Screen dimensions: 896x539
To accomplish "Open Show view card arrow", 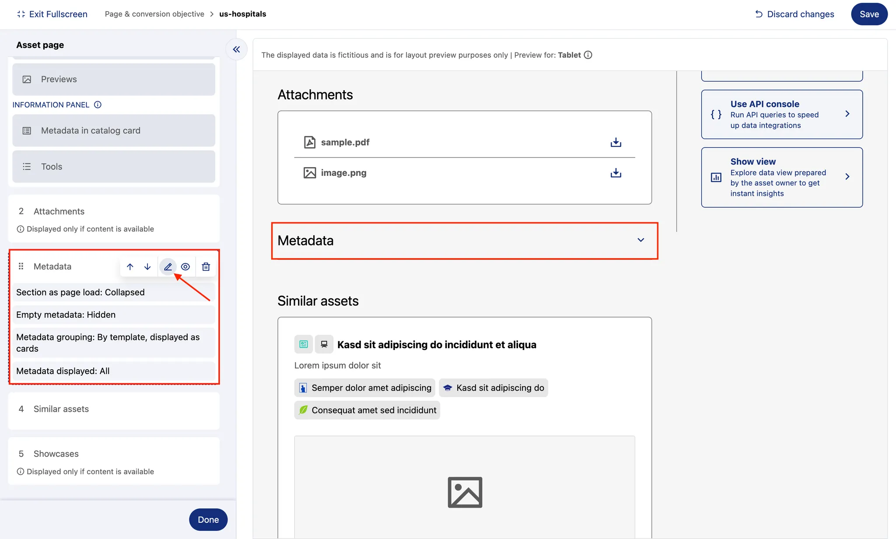I will [x=847, y=177].
